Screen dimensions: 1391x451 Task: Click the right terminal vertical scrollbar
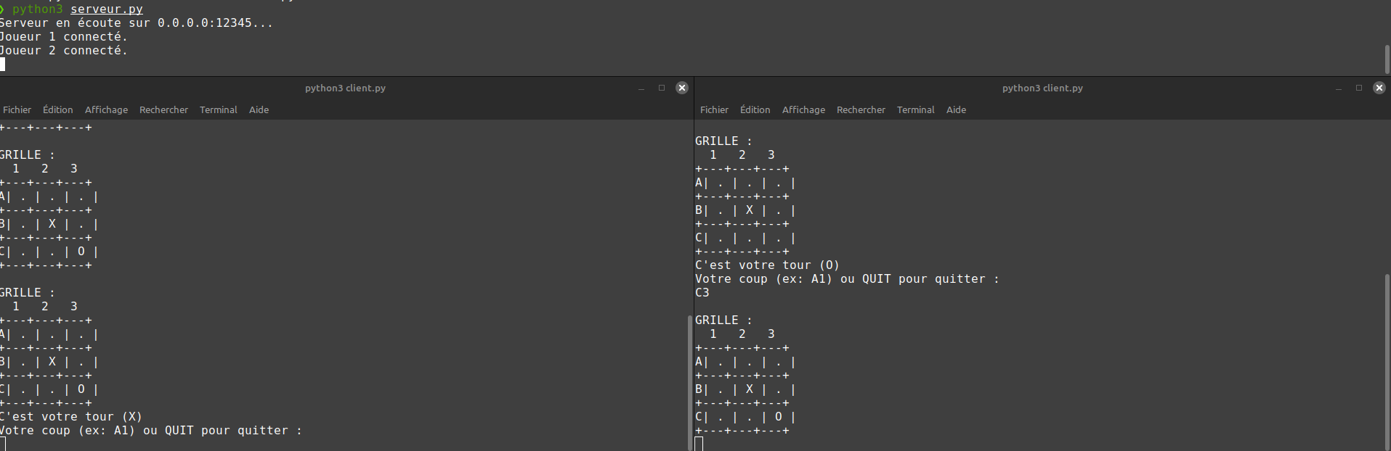click(1387, 362)
